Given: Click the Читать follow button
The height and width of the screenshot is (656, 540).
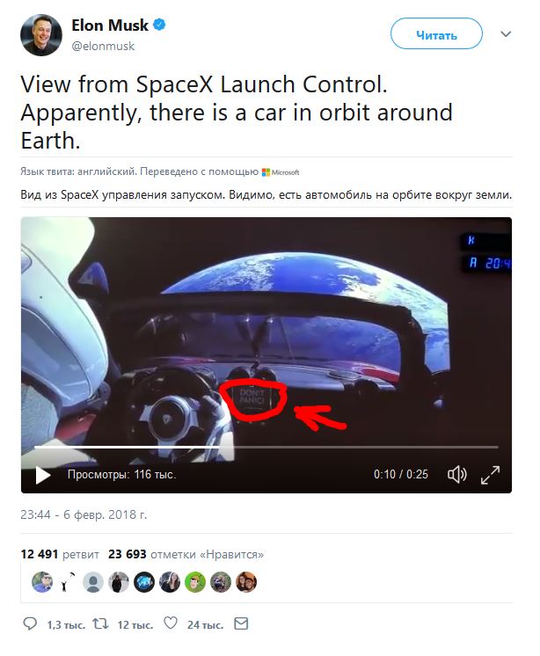Looking at the screenshot, I should pyautogui.click(x=436, y=34).
